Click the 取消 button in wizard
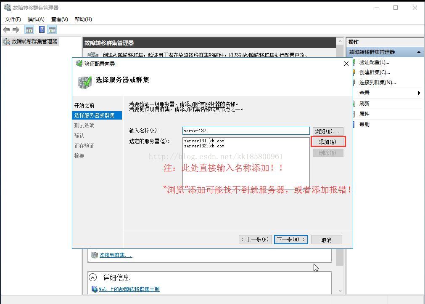This screenshot has height=304, width=425. point(326,240)
